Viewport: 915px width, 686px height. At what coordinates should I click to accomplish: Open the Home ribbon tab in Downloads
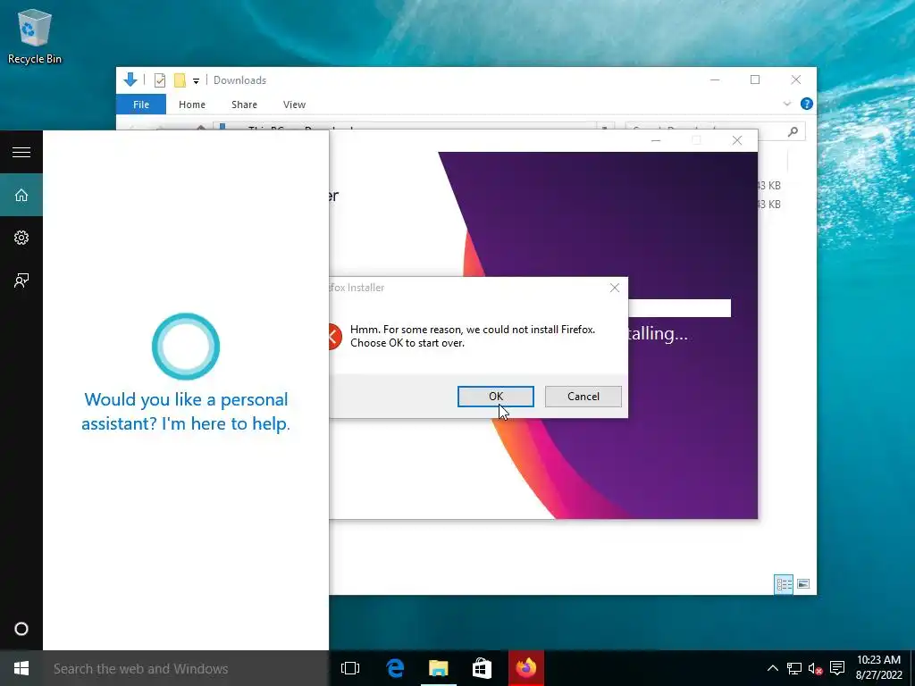192,105
